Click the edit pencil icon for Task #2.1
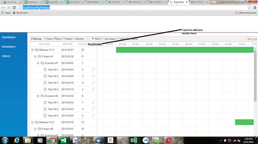258x144 pixels. pos(93,70)
